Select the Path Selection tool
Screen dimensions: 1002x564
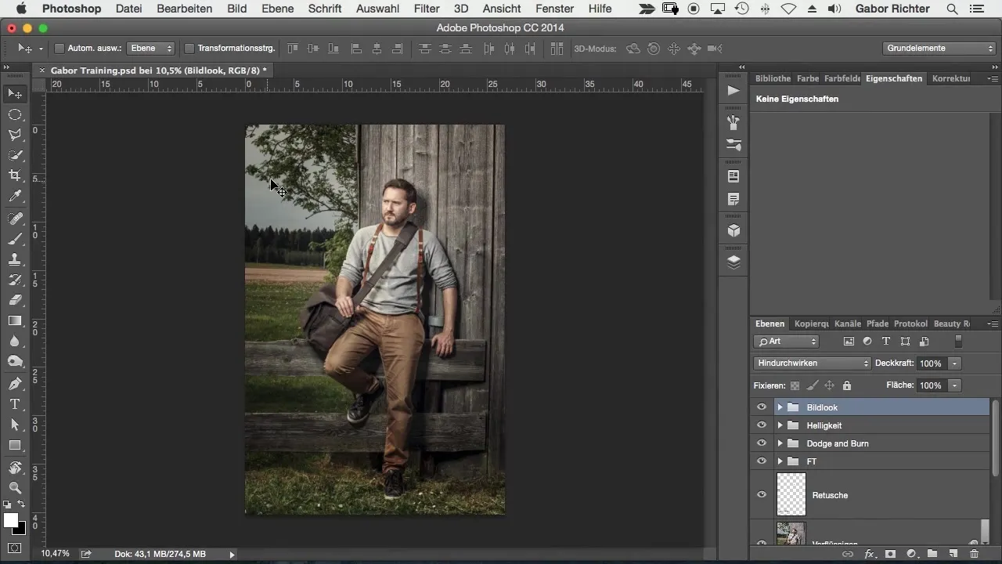(x=15, y=425)
